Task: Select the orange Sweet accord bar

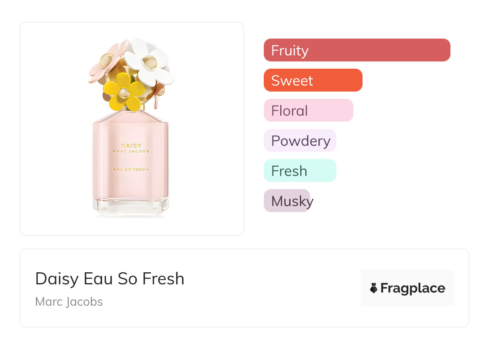Action: 313,80
